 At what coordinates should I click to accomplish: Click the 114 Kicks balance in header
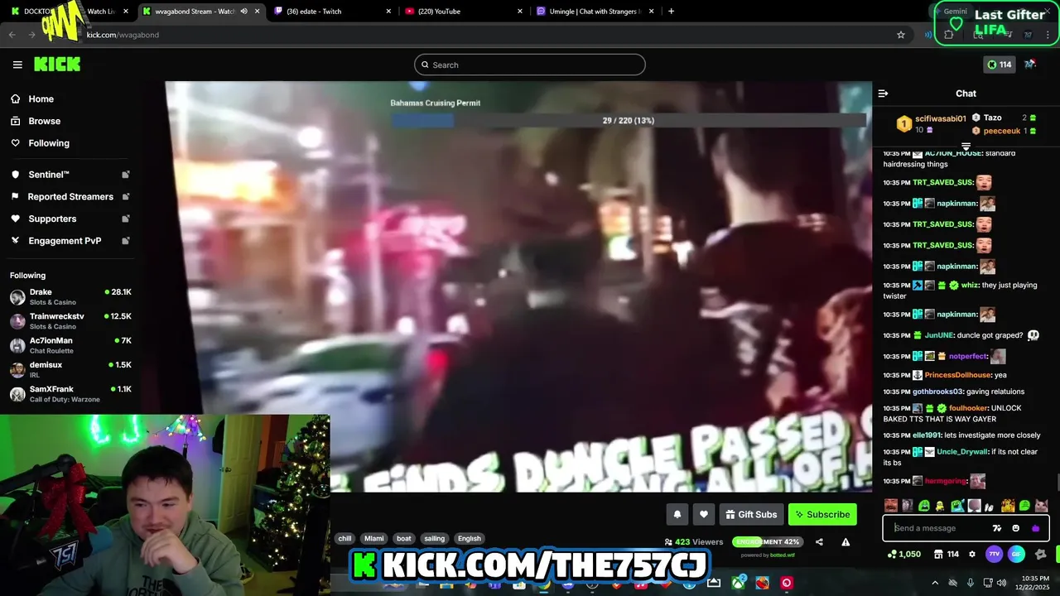(1000, 65)
